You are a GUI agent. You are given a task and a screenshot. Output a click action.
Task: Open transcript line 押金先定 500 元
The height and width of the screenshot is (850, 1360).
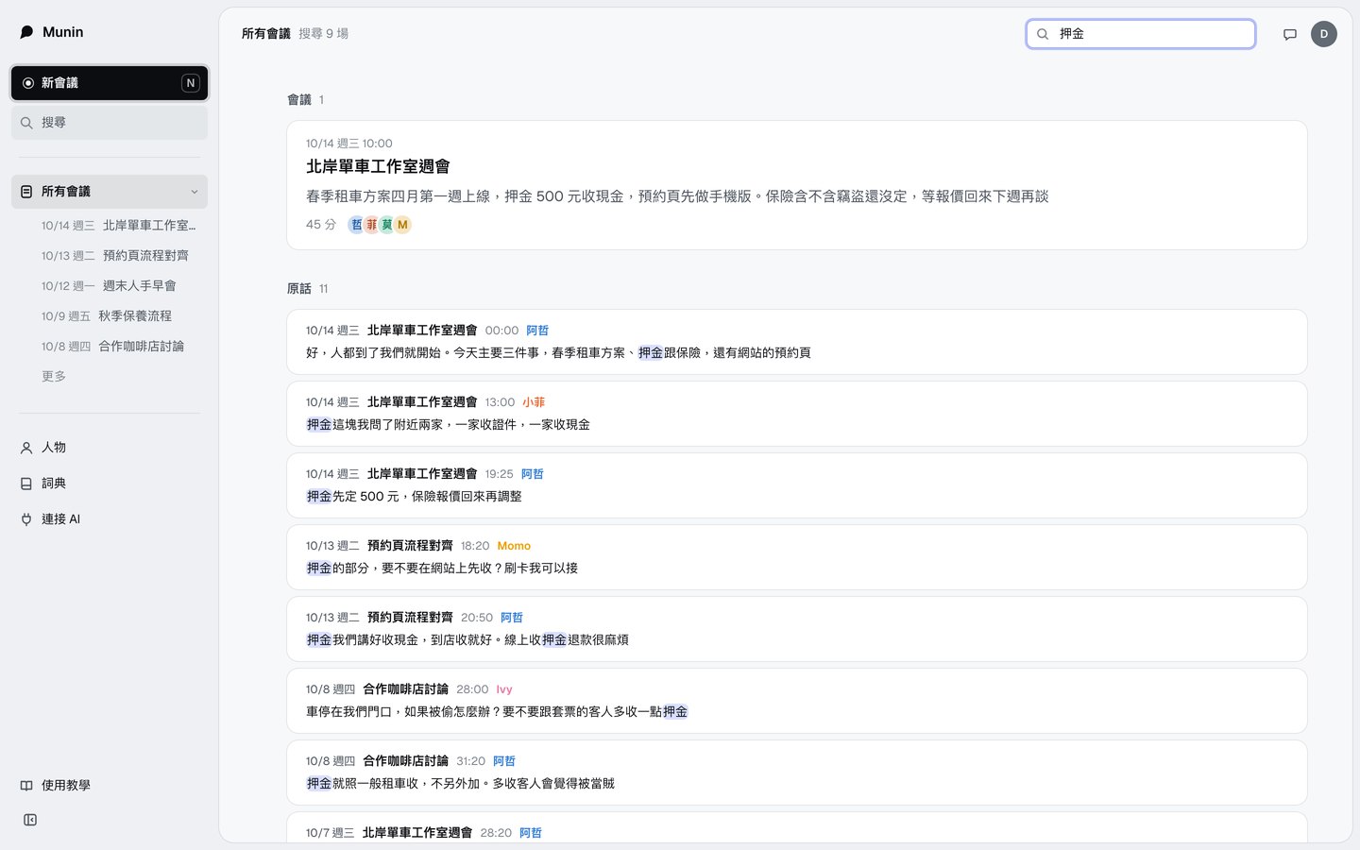pos(797,485)
